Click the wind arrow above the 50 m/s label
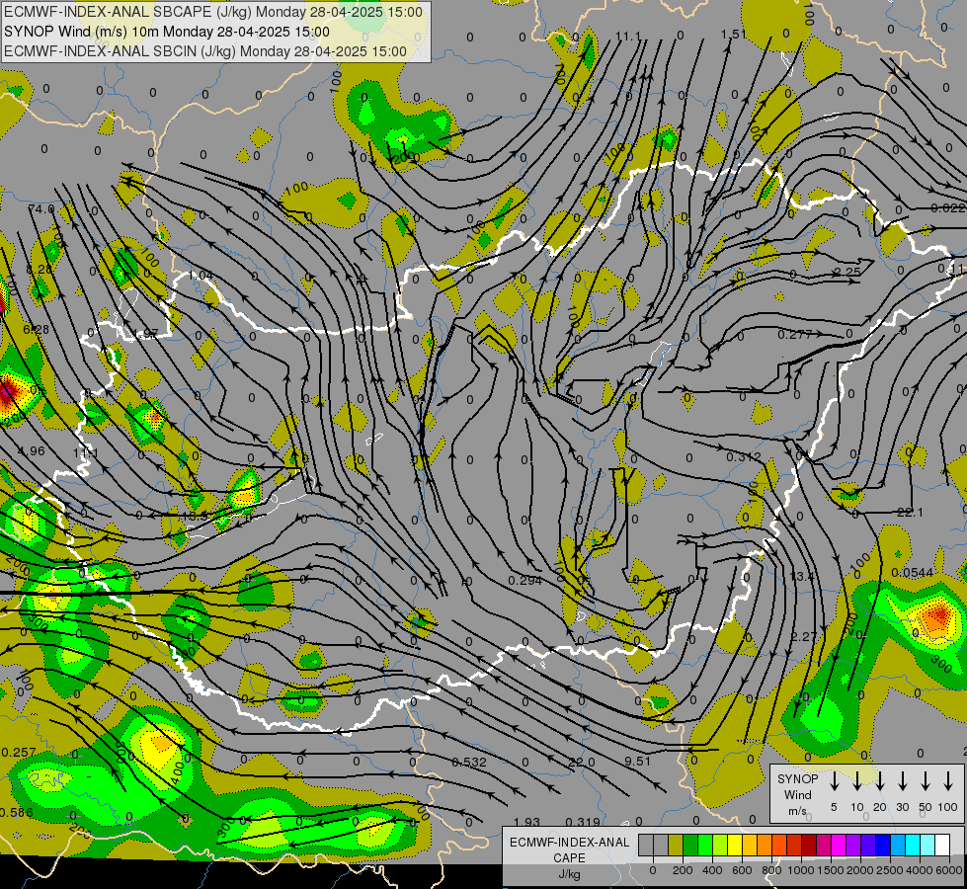Screen dimensions: 967x889 click(x=926, y=781)
